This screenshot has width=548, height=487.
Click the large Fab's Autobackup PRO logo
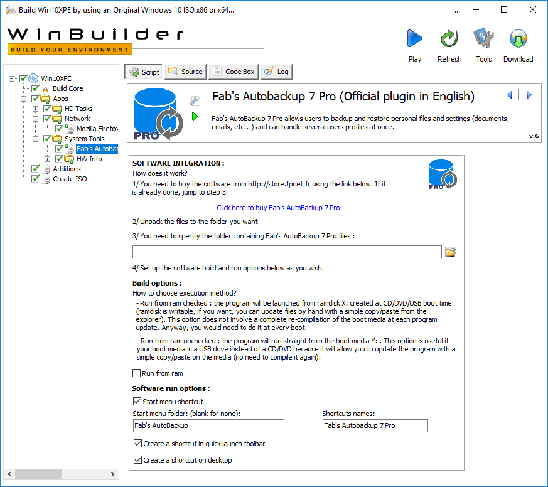point(158,114)
